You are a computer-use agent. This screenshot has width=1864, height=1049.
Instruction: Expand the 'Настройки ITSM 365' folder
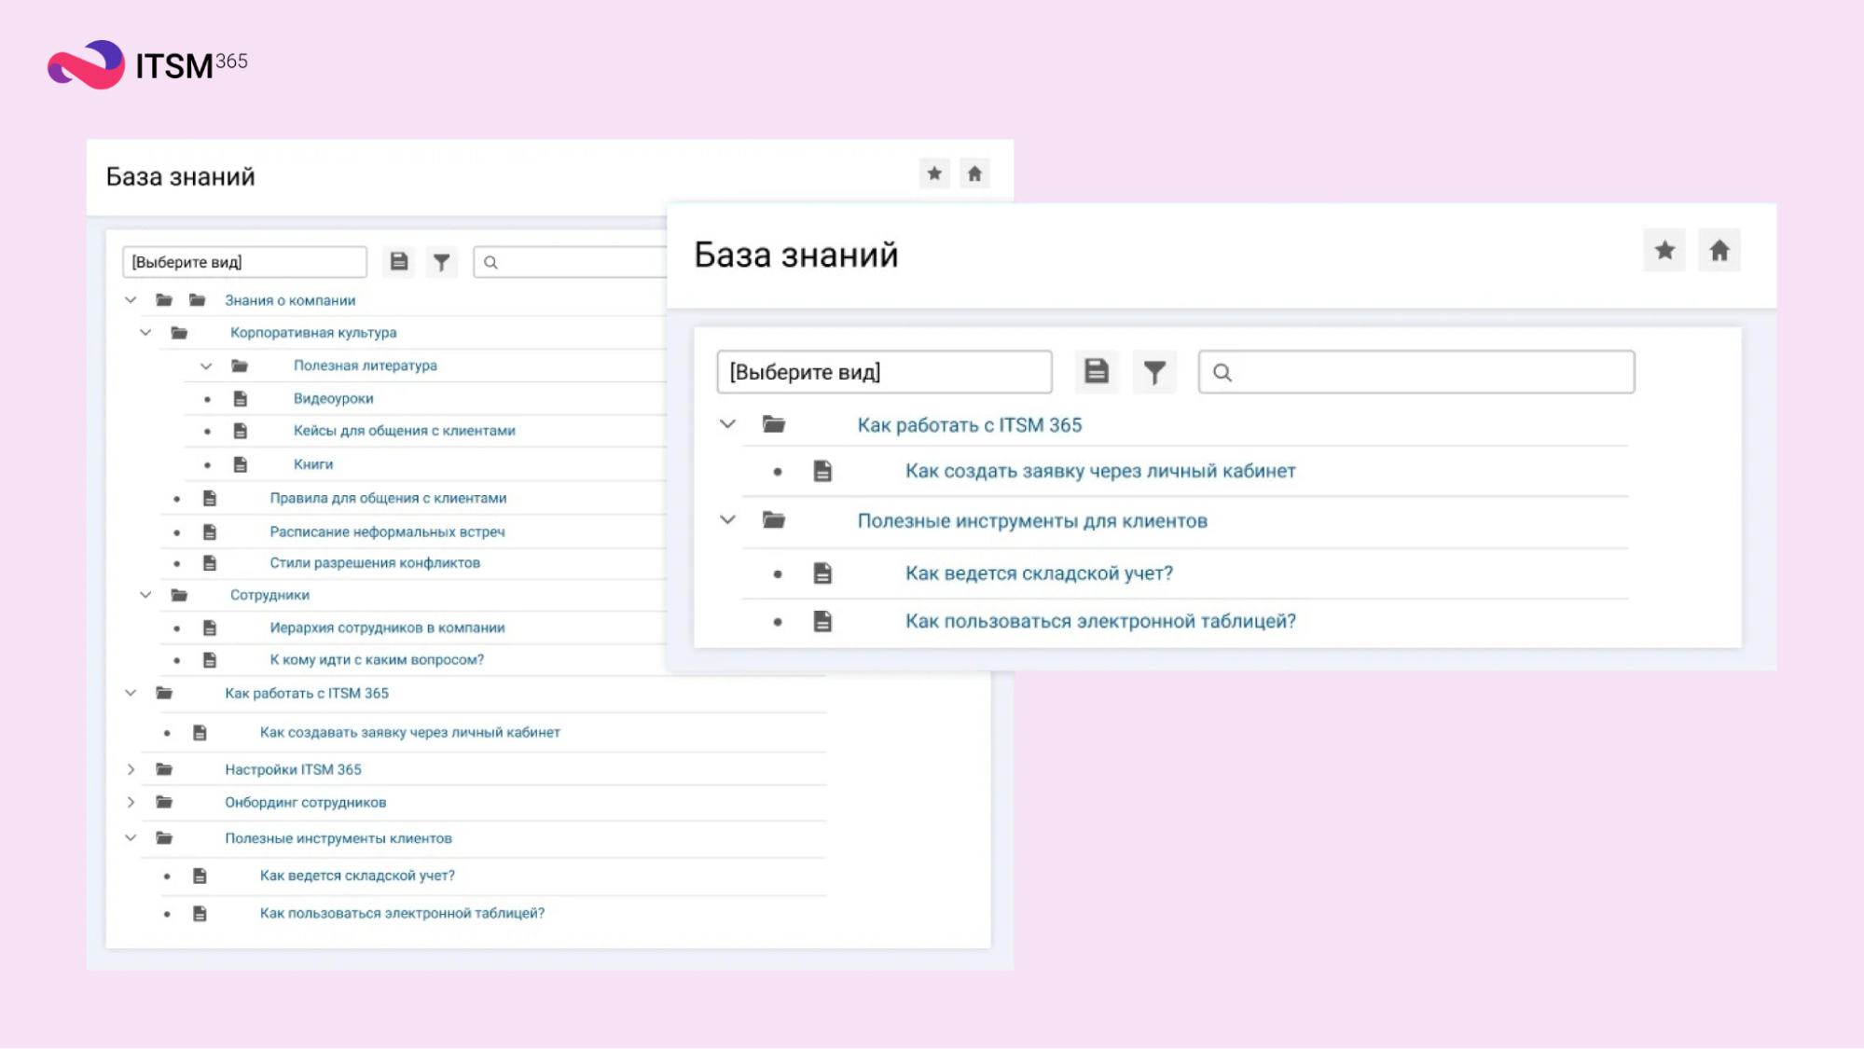pyautogui.click(x=131, y=769)
